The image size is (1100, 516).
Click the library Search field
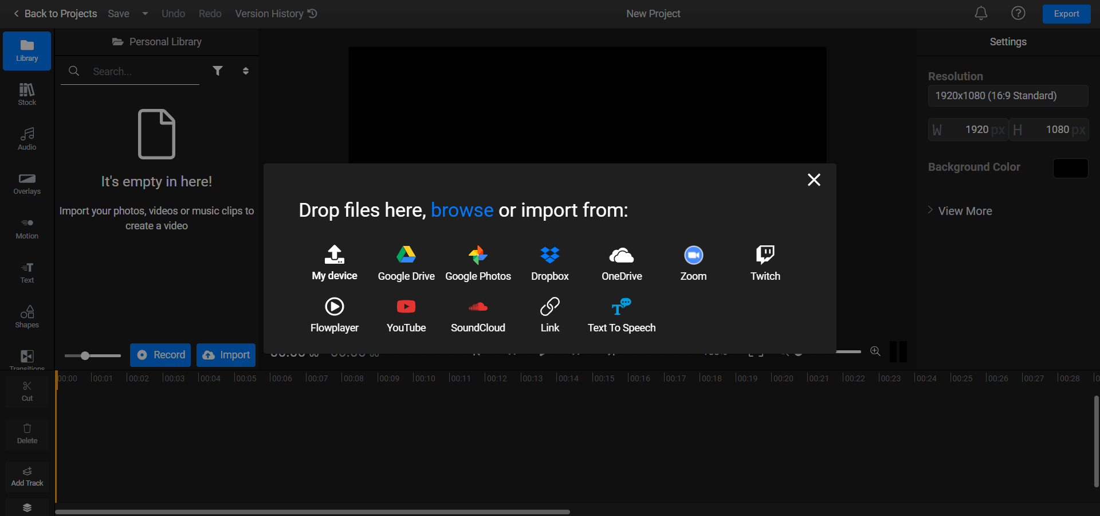pyautogui.click(x=130, y=71)
